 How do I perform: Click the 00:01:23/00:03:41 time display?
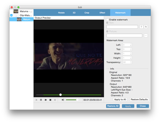[x=93, y=100]
